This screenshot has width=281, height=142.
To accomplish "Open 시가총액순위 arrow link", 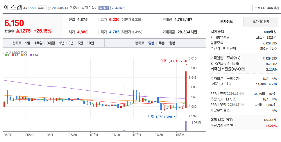I will coord(231,37).
